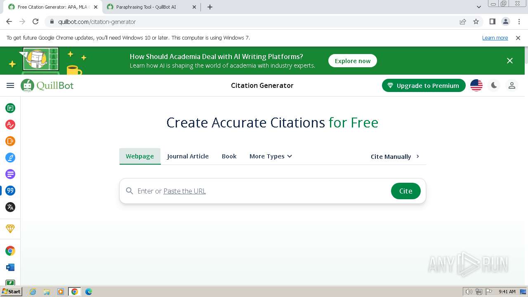
Task: Click the taskbar clock 9:41 AM
Action: click(507, 292)
